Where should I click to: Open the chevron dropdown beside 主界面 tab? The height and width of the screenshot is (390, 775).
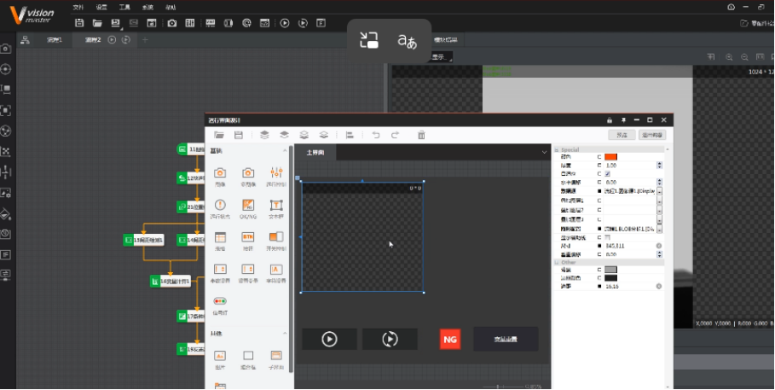[544, 152]
